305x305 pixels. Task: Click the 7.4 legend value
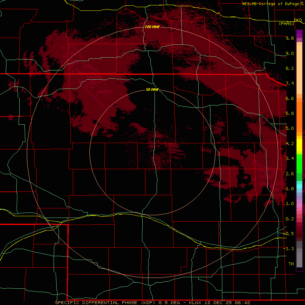coord(290,83)
